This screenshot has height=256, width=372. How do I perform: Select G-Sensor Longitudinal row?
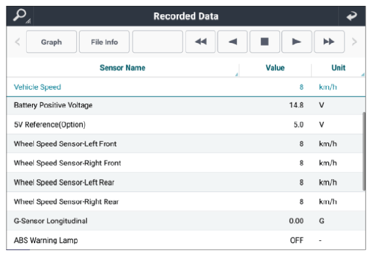coord(186,221)
